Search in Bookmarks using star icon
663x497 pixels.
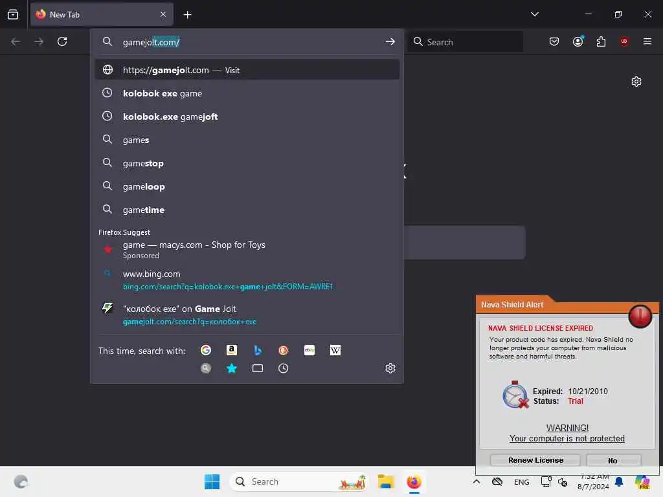pos(232,368)
